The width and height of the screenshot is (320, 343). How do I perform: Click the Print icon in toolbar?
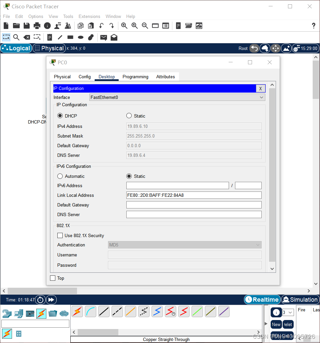pos(37,26)
